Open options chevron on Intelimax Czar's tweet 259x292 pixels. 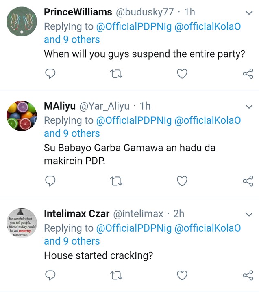click(x=248, y=214)
